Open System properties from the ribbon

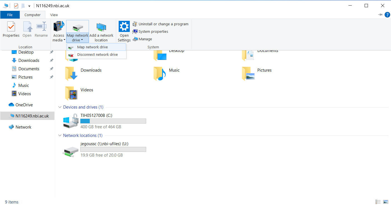point(153,32)
